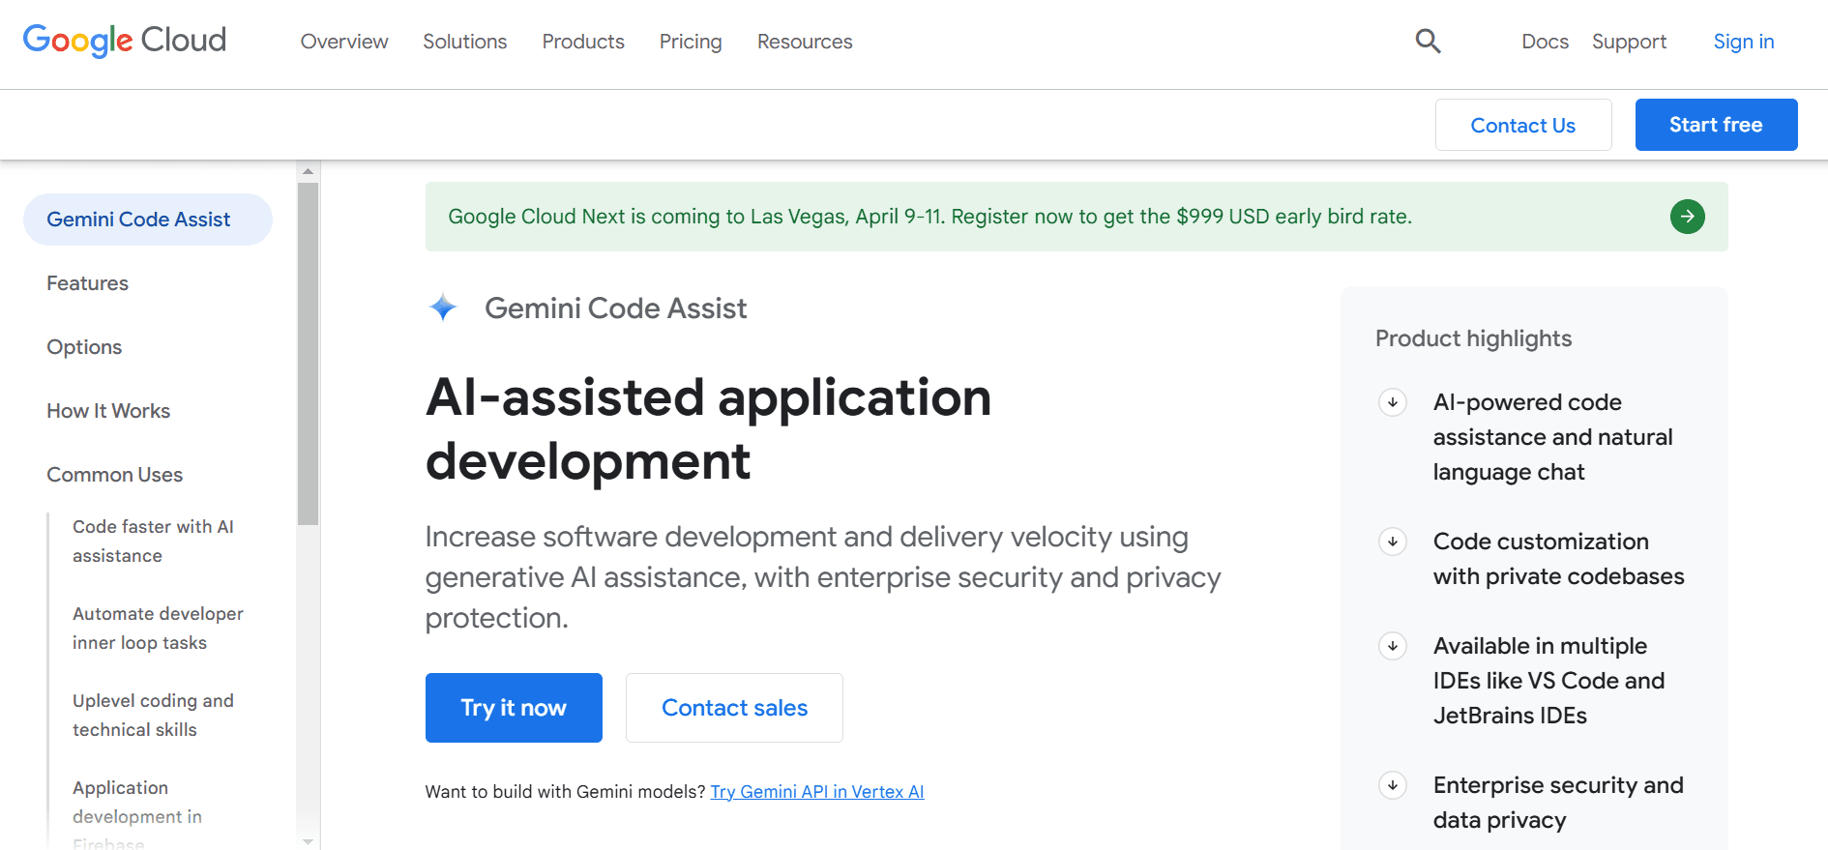Screen dimensions: 1828x850
Task: Open the Try Gemini API in Vertex AI link
Action: tap(817, 792)
